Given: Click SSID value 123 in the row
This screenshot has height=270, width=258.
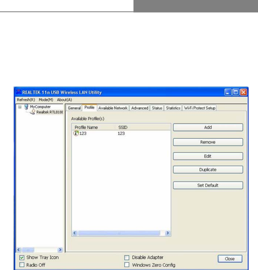Looking at the screenshot, I should tap(121, 133).
